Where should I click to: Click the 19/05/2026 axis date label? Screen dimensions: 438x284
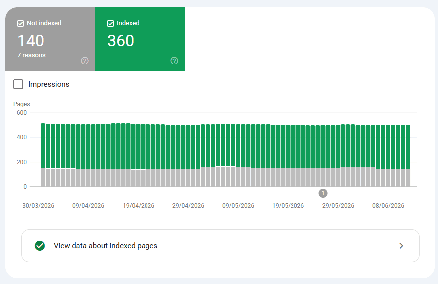coord(288,206)
